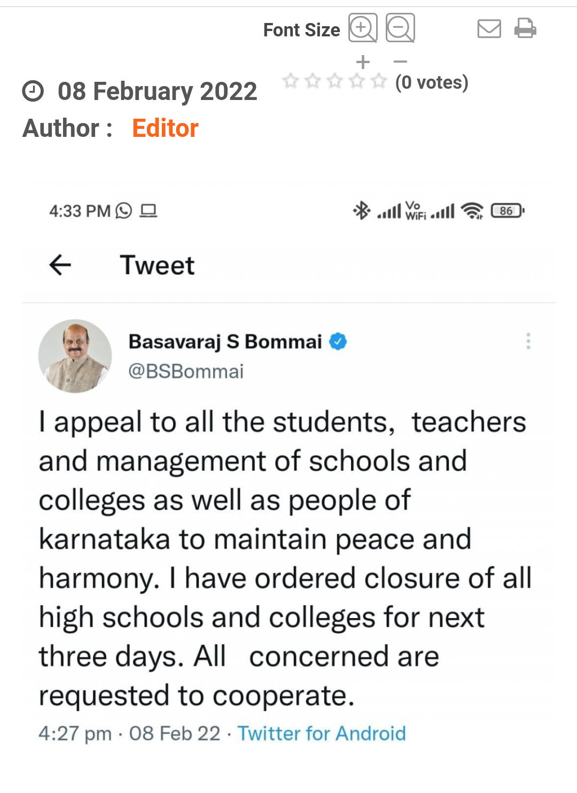The width and height of the screenshot is (577, 793).
Task: Click the Tweet header title
Action: [x=157, y=265]
